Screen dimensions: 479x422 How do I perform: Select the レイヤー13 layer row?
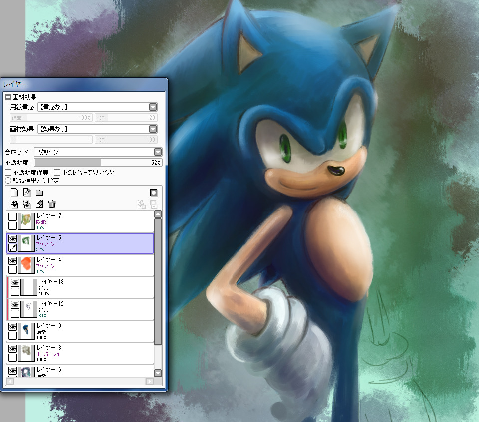pyautogui.click(x=80, y=287)
